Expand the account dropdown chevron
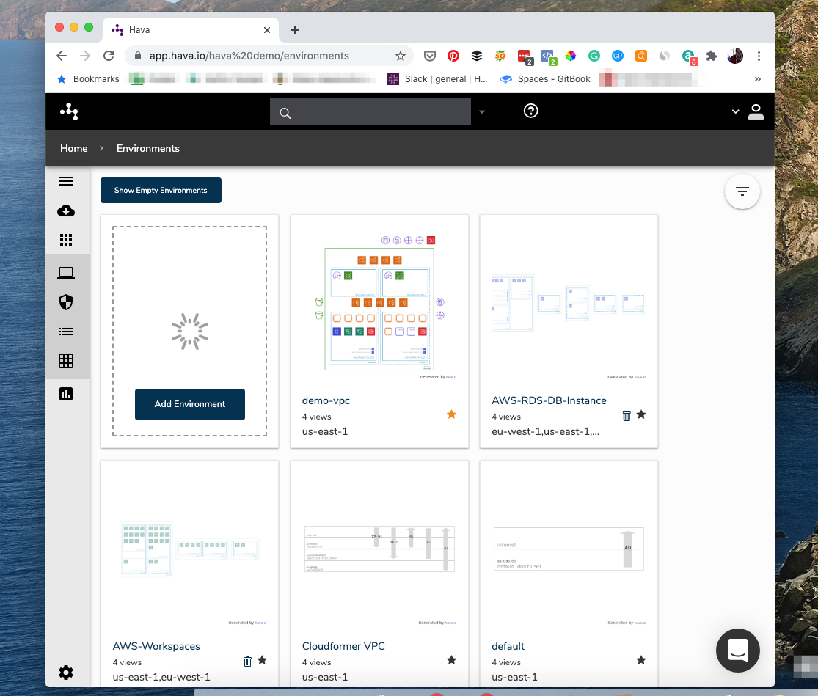This screenshot has width=818, height=696. [735, 111]
